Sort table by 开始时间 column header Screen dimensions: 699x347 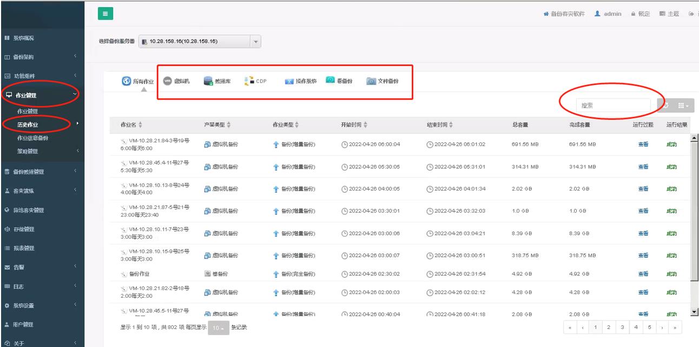click(354, 125)
